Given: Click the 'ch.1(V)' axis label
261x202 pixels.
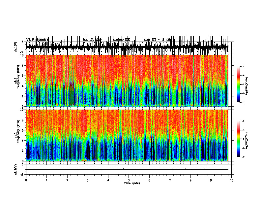Looking at the screenshot, I should pos(16,47).
